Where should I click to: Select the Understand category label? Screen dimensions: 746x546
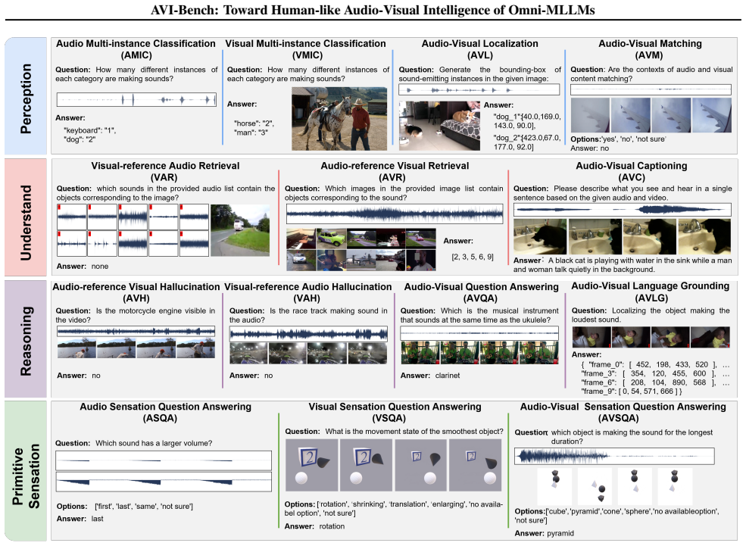(26, 223)
